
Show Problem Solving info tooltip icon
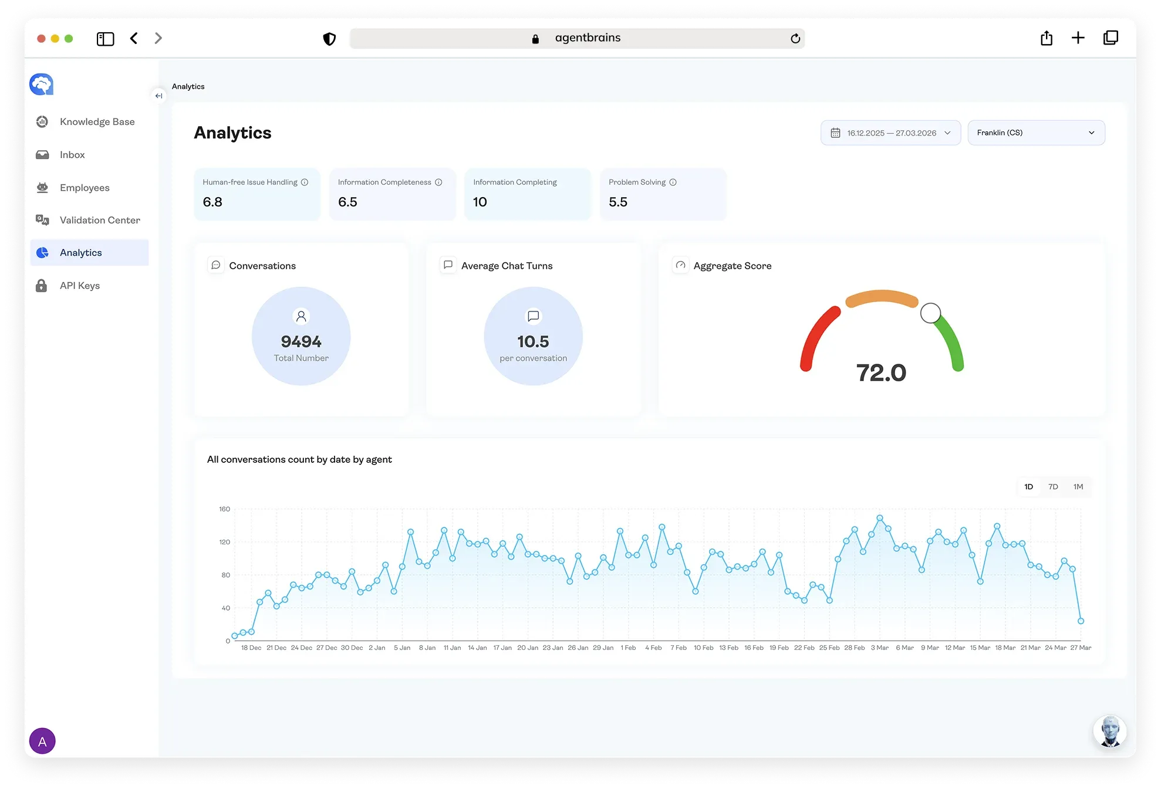point(673,182)
